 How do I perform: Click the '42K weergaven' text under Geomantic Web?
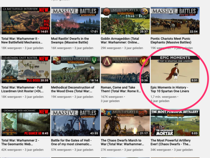(x=11, y=150)
